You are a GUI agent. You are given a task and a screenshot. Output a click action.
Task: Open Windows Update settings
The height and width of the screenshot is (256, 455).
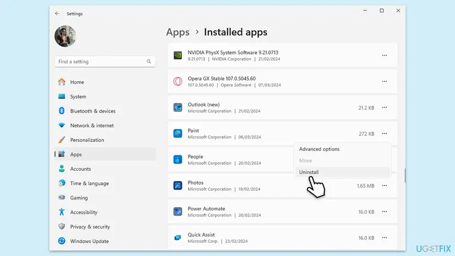[105, 241]
